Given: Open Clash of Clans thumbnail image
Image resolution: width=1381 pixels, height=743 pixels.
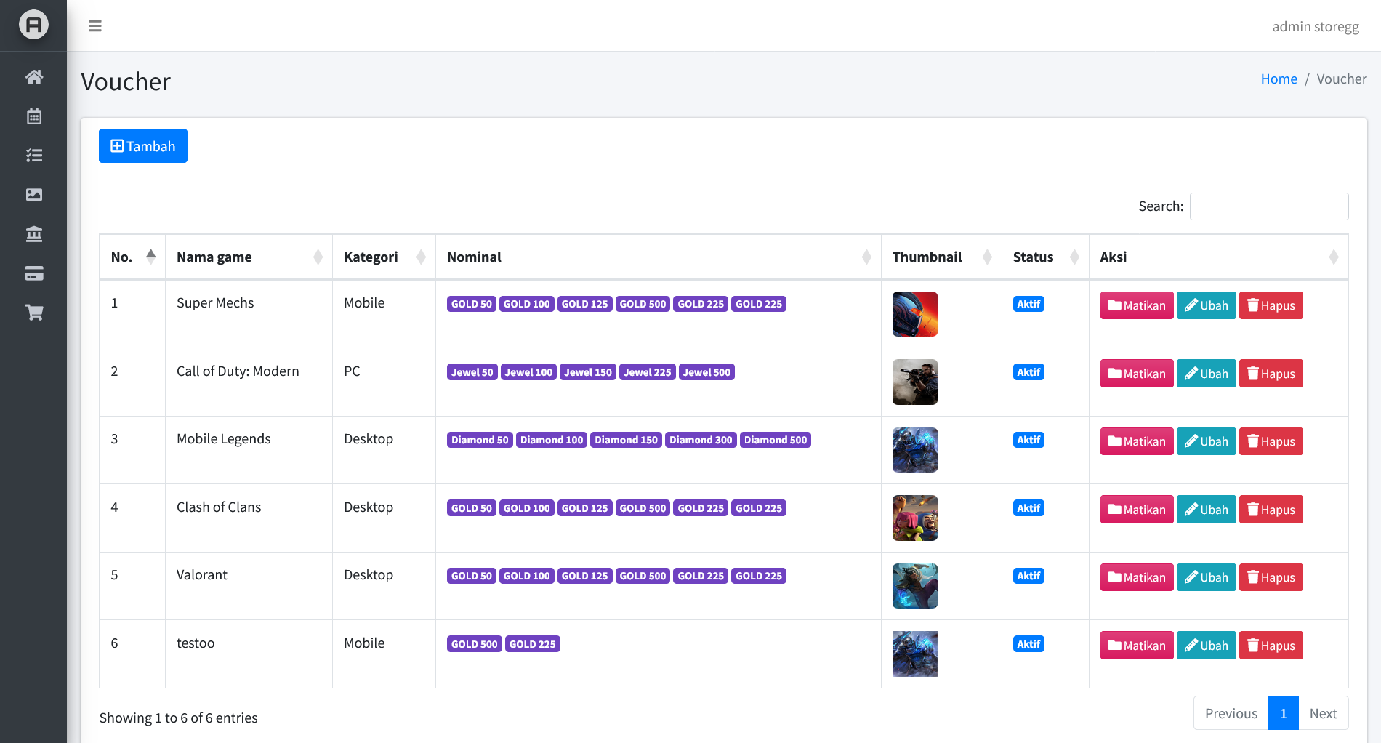Looking at the screenshot, I should point(915,518).
